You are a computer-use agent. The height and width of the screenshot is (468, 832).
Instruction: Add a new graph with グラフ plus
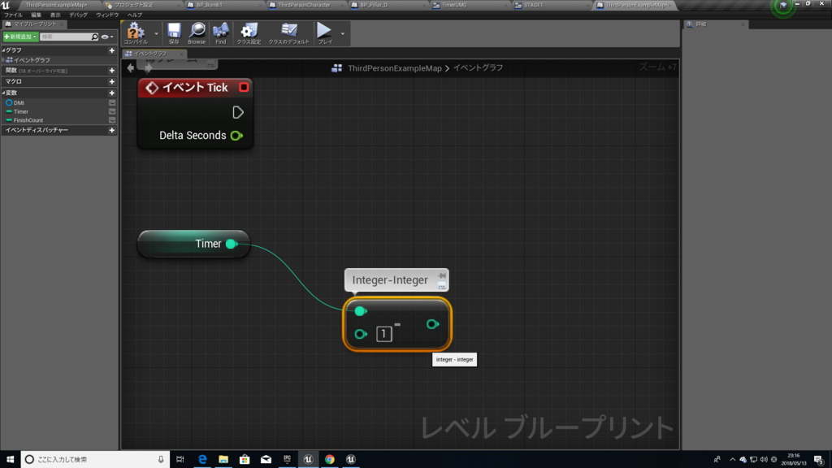(x=112, y=50)
